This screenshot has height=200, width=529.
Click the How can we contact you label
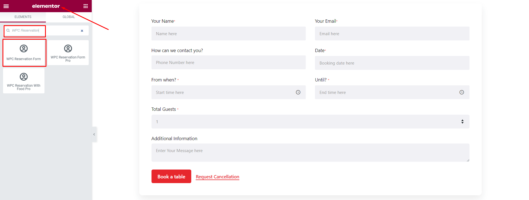click(x=177, y=50)
